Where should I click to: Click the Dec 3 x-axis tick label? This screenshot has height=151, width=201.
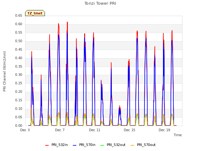[25, 130]
